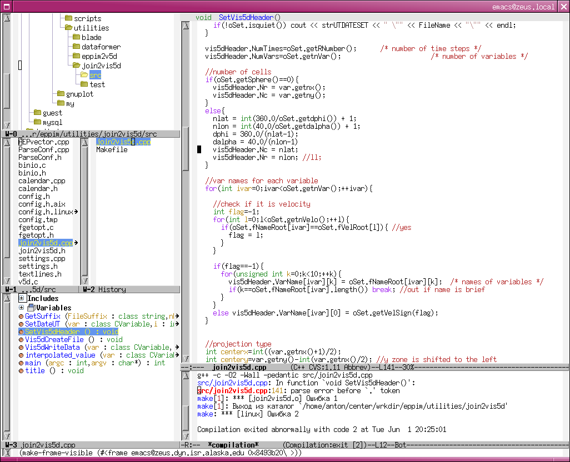This screenshot has width=570, height=462.
Task: Click the bullet icon beside GetSuffix method
Action: pyautogui.click(x=21, y=317)
